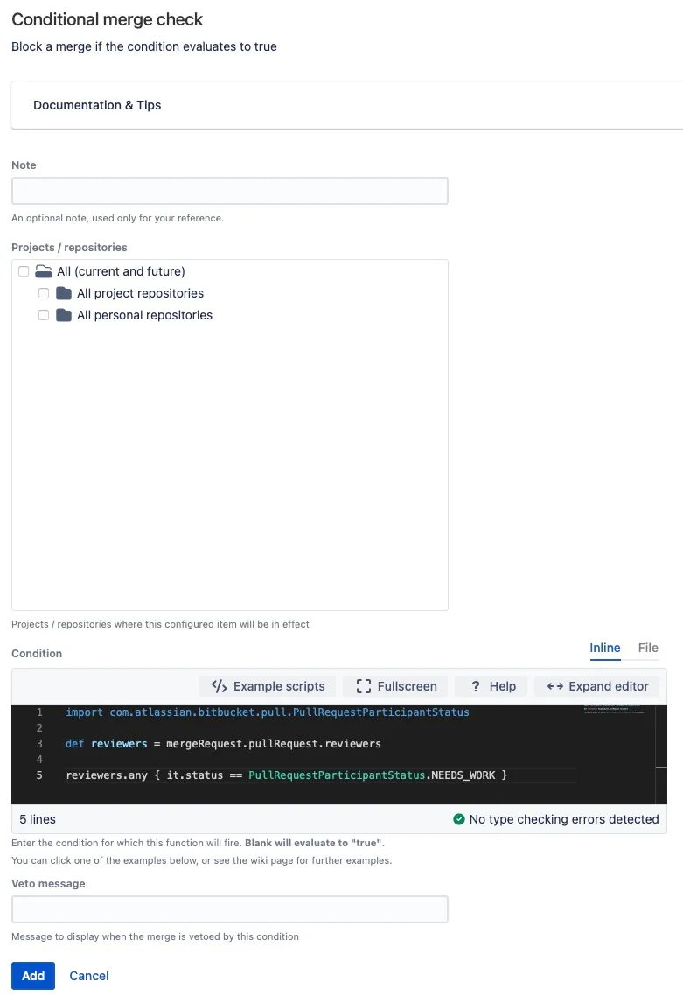Click the import statement on line 1
Screen dimensions: 683x996
pos(268,712)
